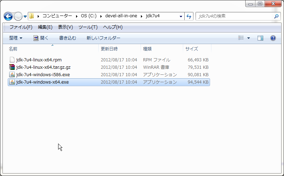Expand arrow before コンピューター in address bar

(x=38, y=16)
